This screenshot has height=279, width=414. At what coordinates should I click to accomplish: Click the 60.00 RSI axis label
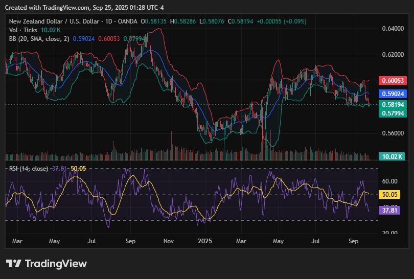tap(389, 181)
